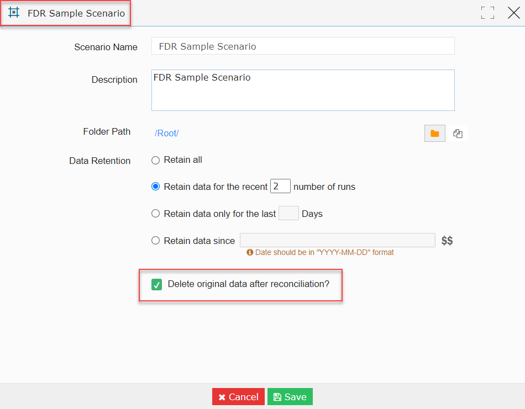The width and height of the screenshot is (525, 409).
Task: Cancel editing the scenario
Action: click(238, 396)
